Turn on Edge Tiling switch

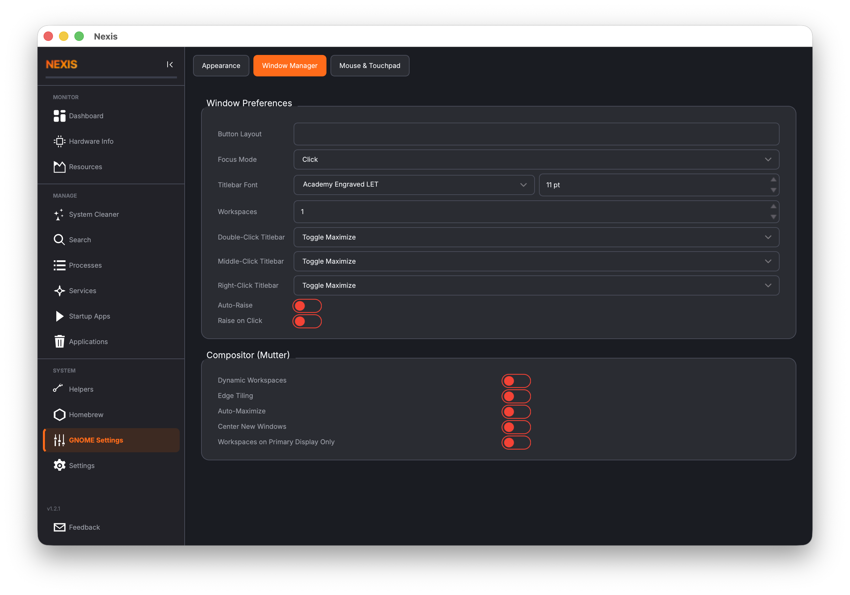coord(516,396)
